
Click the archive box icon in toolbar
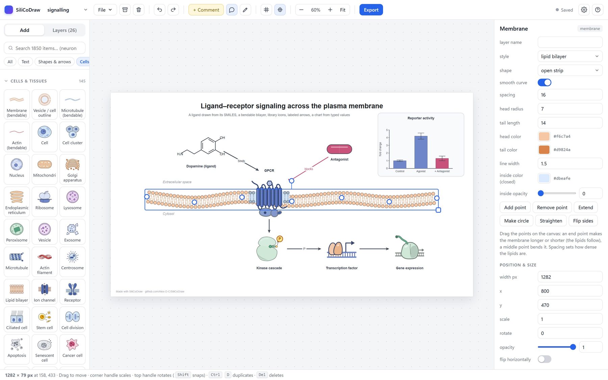(x=125, y=10)
